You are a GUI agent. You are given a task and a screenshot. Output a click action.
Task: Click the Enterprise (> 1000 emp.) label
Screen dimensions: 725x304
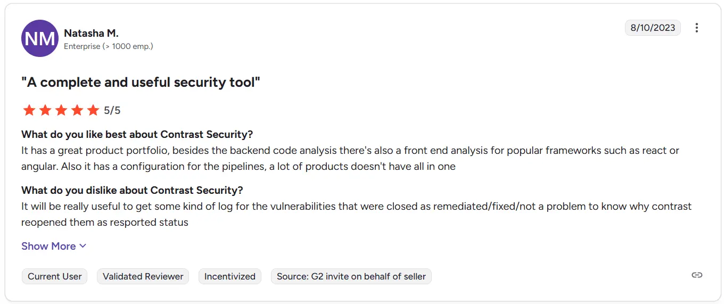pos(109,46)
